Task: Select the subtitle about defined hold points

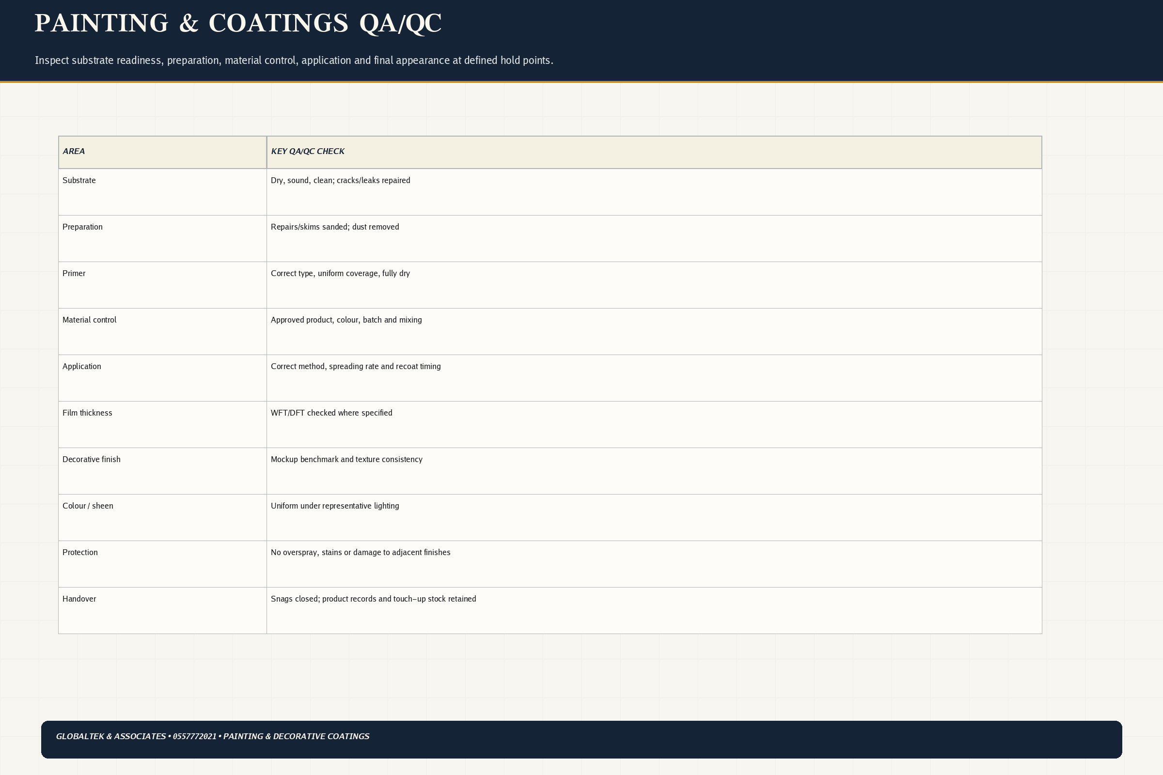Action: pyautogui.click(x=294, y=60)
